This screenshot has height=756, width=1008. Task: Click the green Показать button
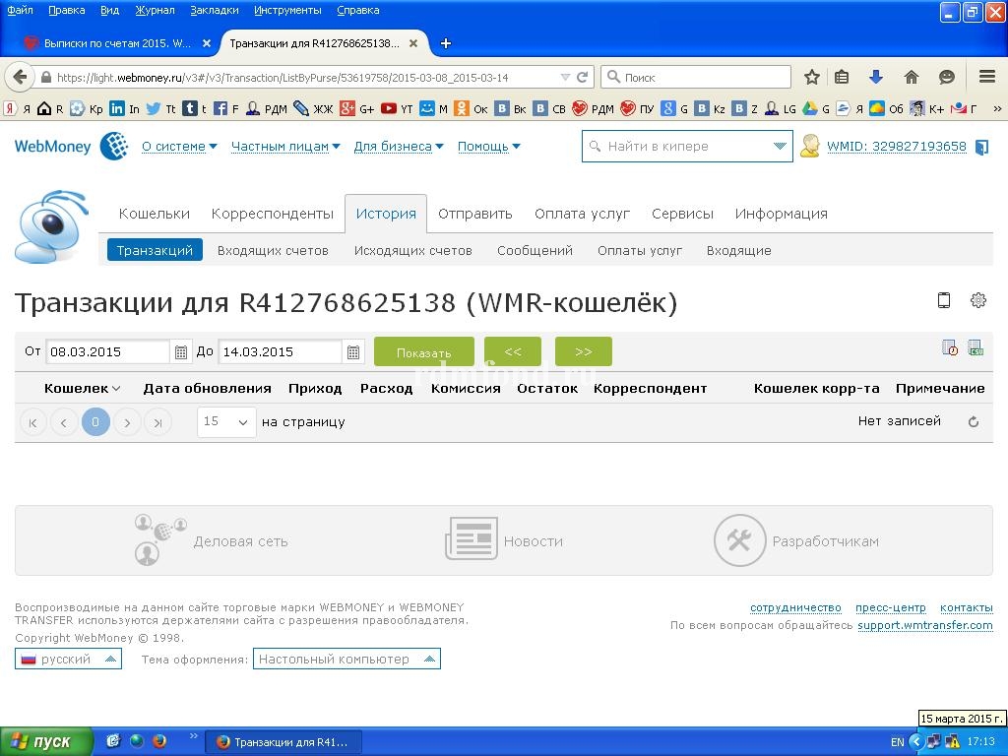click(x=423, y=351)
